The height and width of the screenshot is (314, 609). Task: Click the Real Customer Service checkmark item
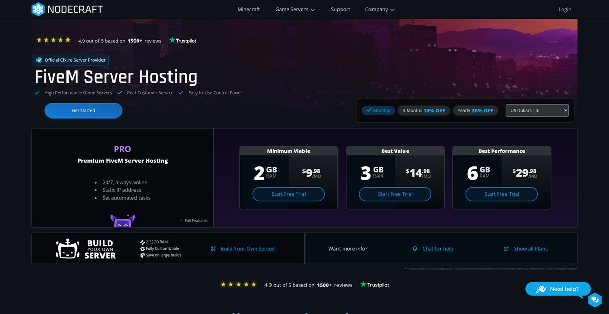pyautogui.click(x=145, y=93)
